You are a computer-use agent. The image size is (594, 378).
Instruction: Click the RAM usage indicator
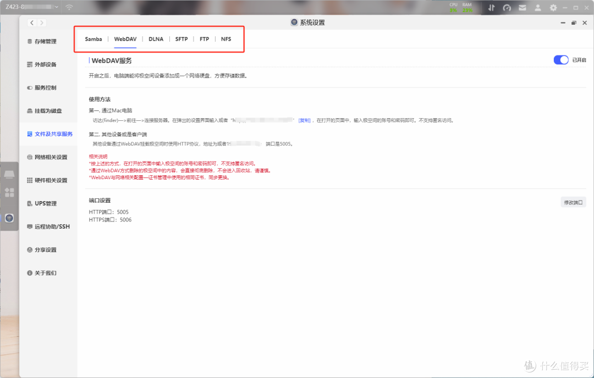tap(467, 8)
